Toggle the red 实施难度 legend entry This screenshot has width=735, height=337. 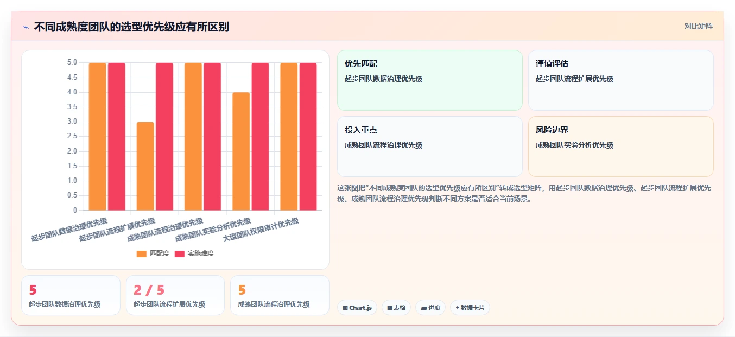point(194,253)
